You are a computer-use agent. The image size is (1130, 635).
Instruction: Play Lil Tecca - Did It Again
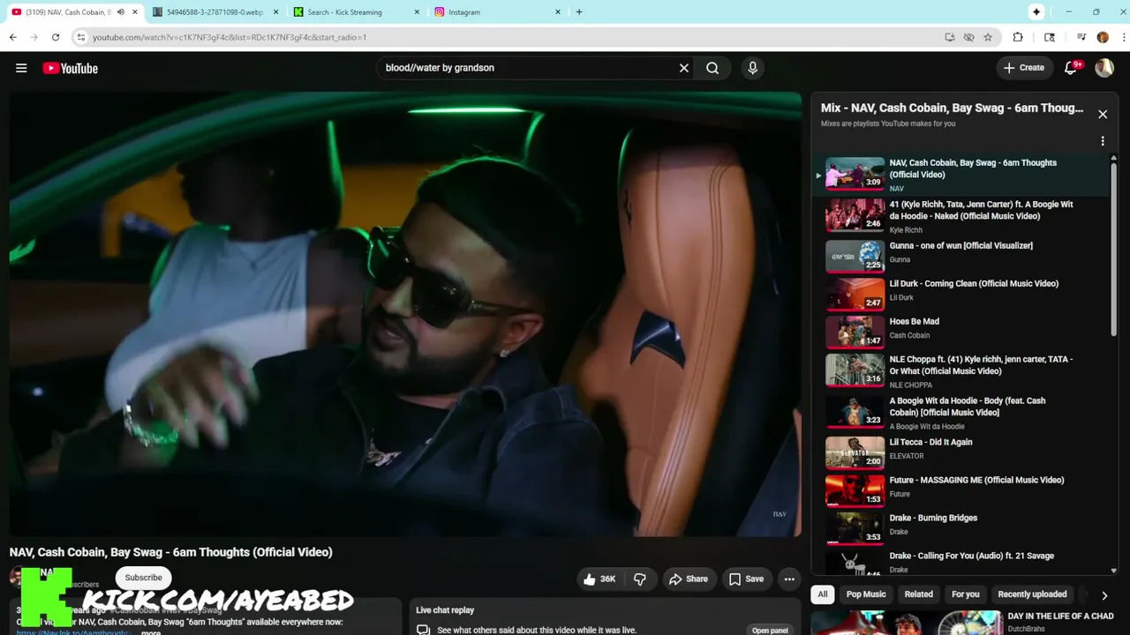tap(960, 452)
